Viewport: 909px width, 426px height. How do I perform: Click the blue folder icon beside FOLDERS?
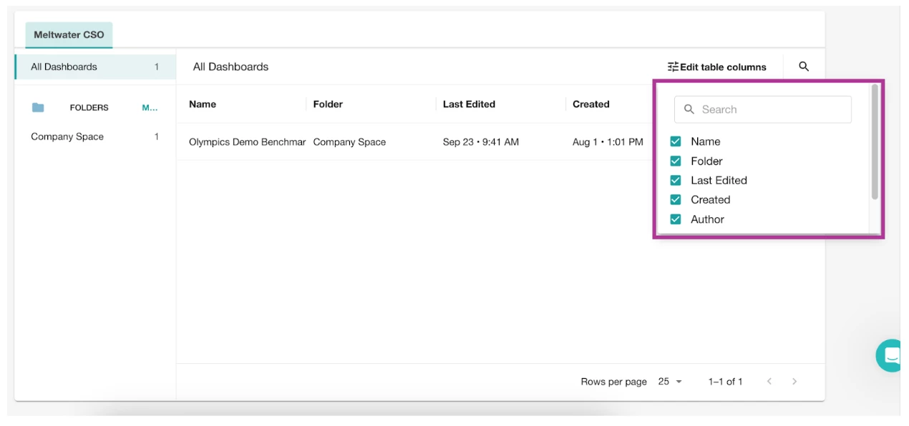[38, 107]
